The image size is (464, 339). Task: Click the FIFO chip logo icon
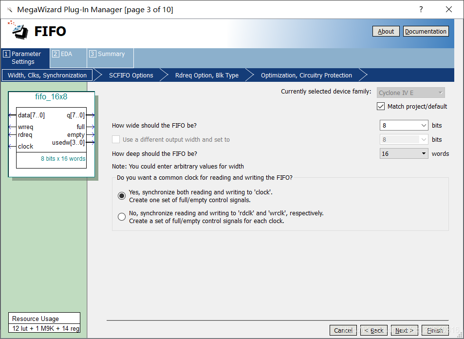point(19,30)
